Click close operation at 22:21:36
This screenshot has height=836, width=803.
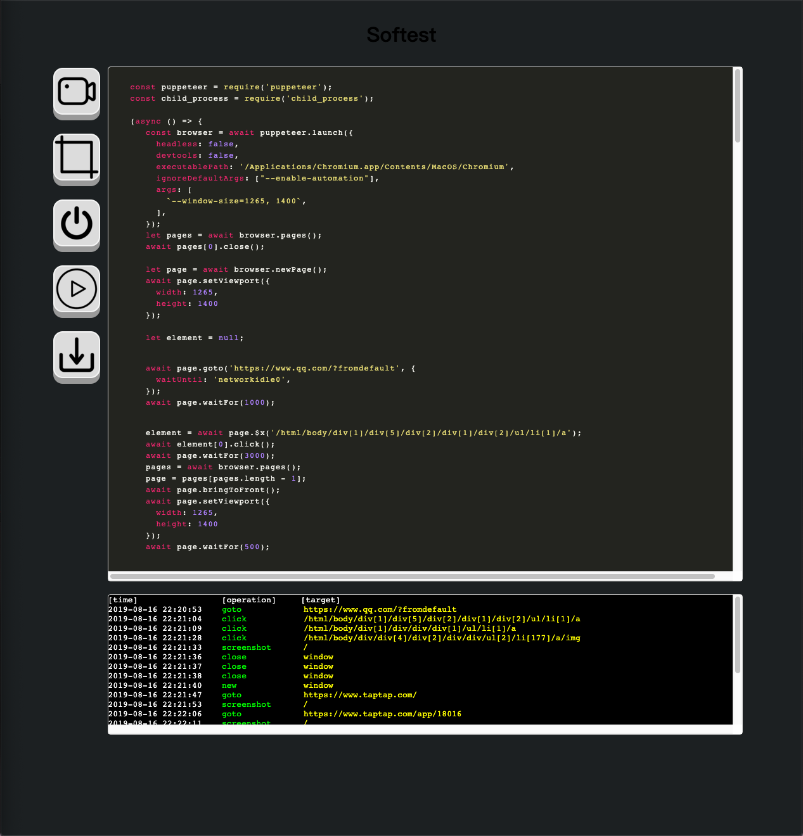234,657
